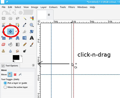Viewport: 120px width, 98px height.
Task: Activate the Blend gradient tool
Action: tap(17, 45)
